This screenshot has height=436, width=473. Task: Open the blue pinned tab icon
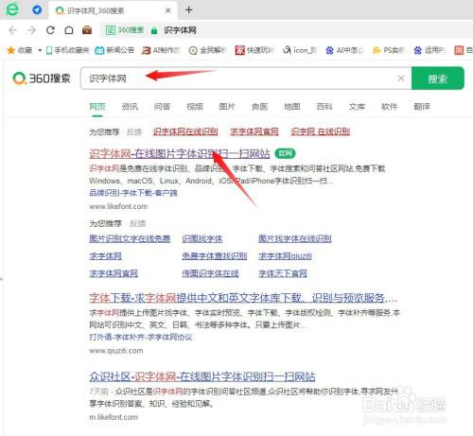pyautogui.click(x=37, y=9)
